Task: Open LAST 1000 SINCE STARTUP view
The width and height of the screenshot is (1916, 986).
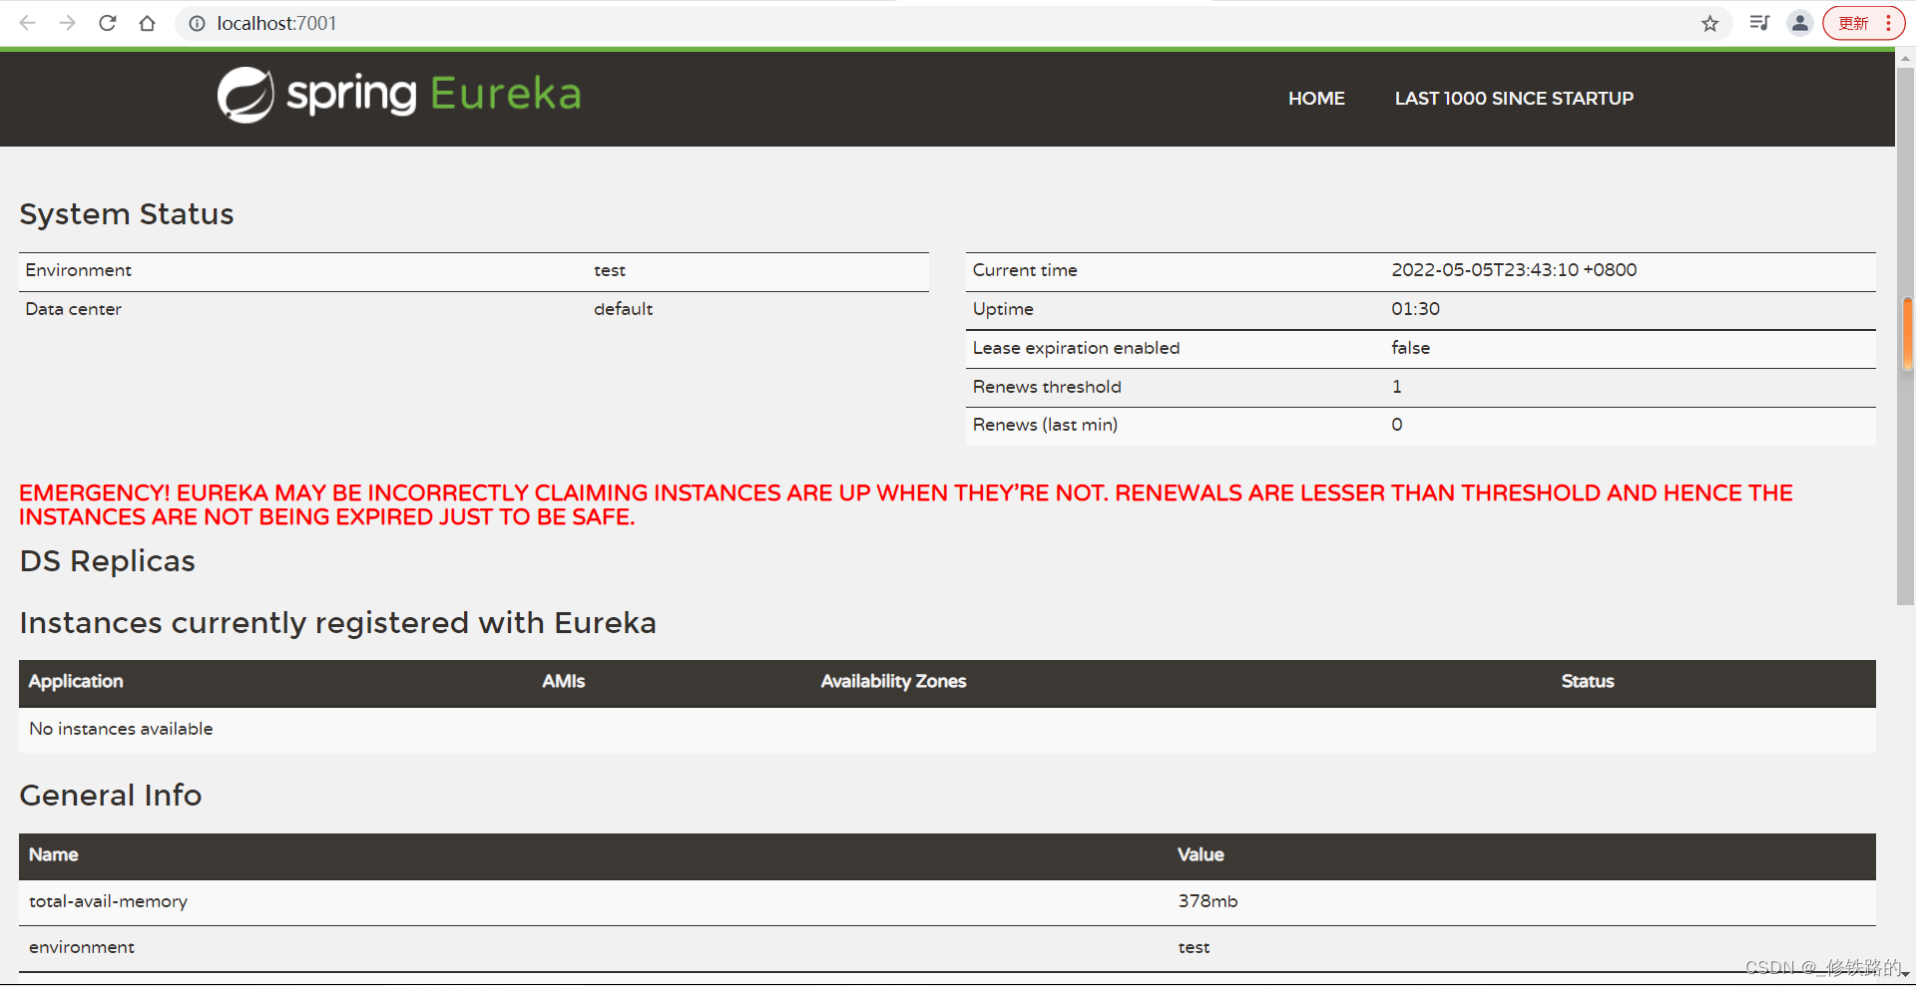Action: point(1514,98)
